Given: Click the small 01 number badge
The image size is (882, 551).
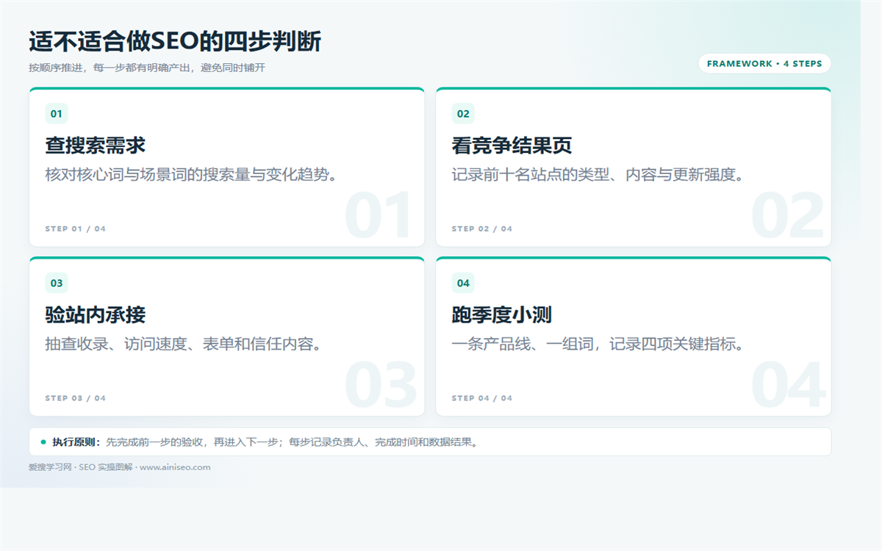Looking at the screenshot, I should [57, 114].
